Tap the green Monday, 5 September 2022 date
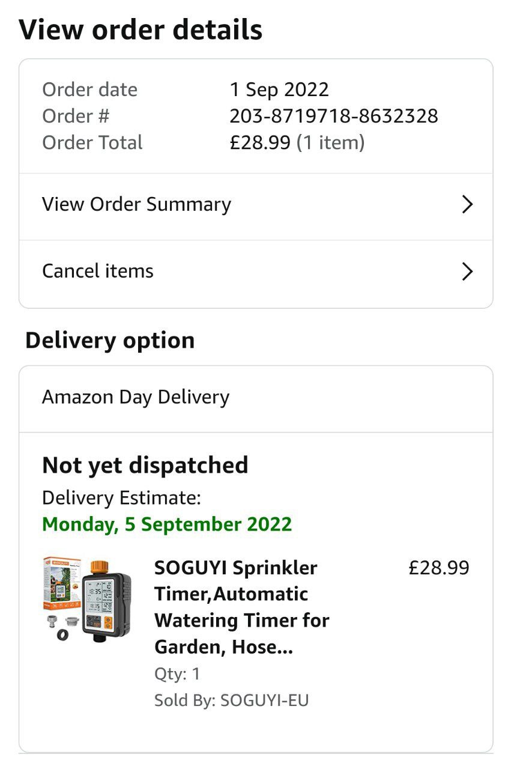Screen dimensions: 511x769 pyautogui.click(x=167, y=524)
